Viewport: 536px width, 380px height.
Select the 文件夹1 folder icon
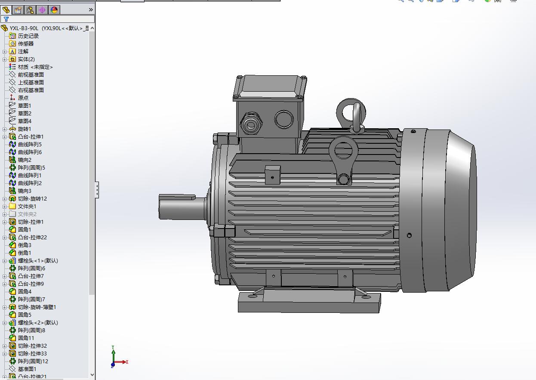tap(12, 206)
